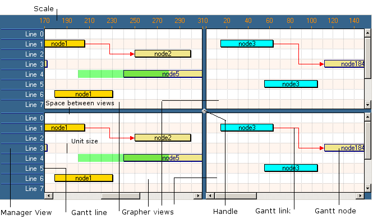
Task: Select Line 6 header in bottom manager view
Action: coord(22,179)
